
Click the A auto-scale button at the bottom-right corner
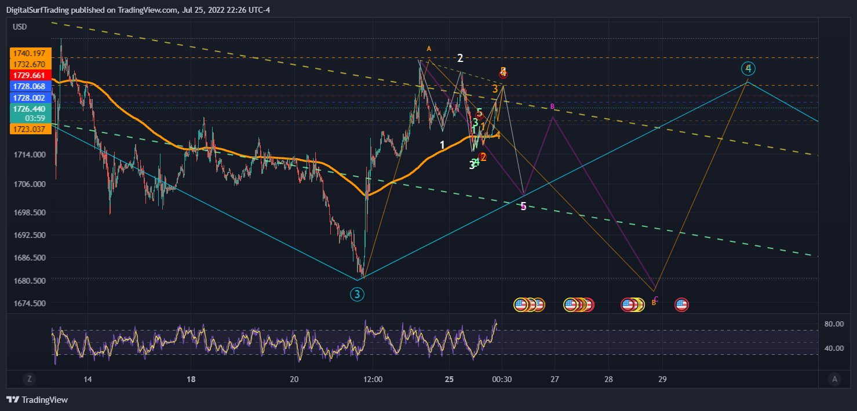[834, 379]
